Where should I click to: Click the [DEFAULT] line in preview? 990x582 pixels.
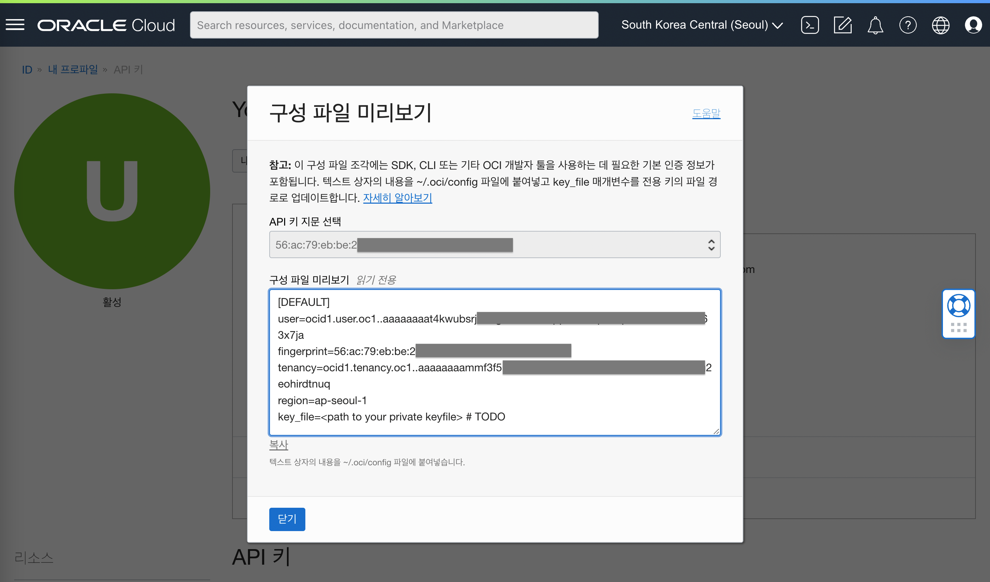[304, 302]
